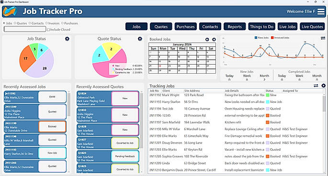The image size is (328, 176).
Task: Select row JN11193 Harry Starfon
Action: pyautogui.click(x=235, y=102)
